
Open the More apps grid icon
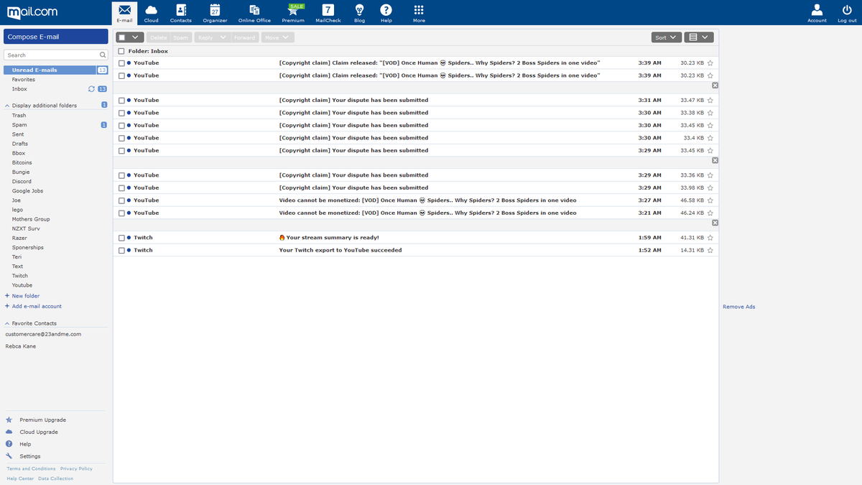tap(419, 10)
